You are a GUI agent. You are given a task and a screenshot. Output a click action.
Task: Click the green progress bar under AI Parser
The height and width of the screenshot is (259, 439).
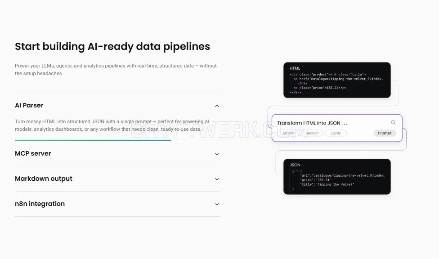(x=93, y=140)
